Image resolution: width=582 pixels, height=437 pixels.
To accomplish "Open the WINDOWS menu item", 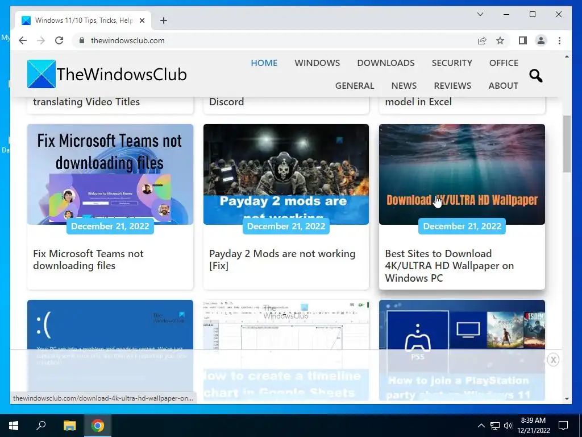I will click(317, 63).
